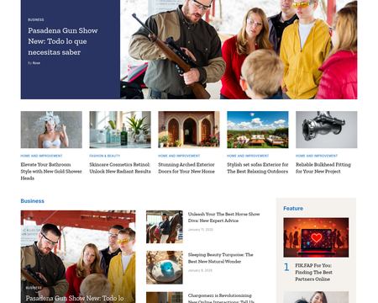The image size is (378, 303).
Task: Click category label above Stunning Arched Exterior Doors
Action: point(179,156)
